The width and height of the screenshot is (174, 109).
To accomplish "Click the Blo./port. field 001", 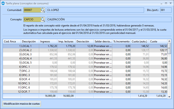I will click(166, 10).
